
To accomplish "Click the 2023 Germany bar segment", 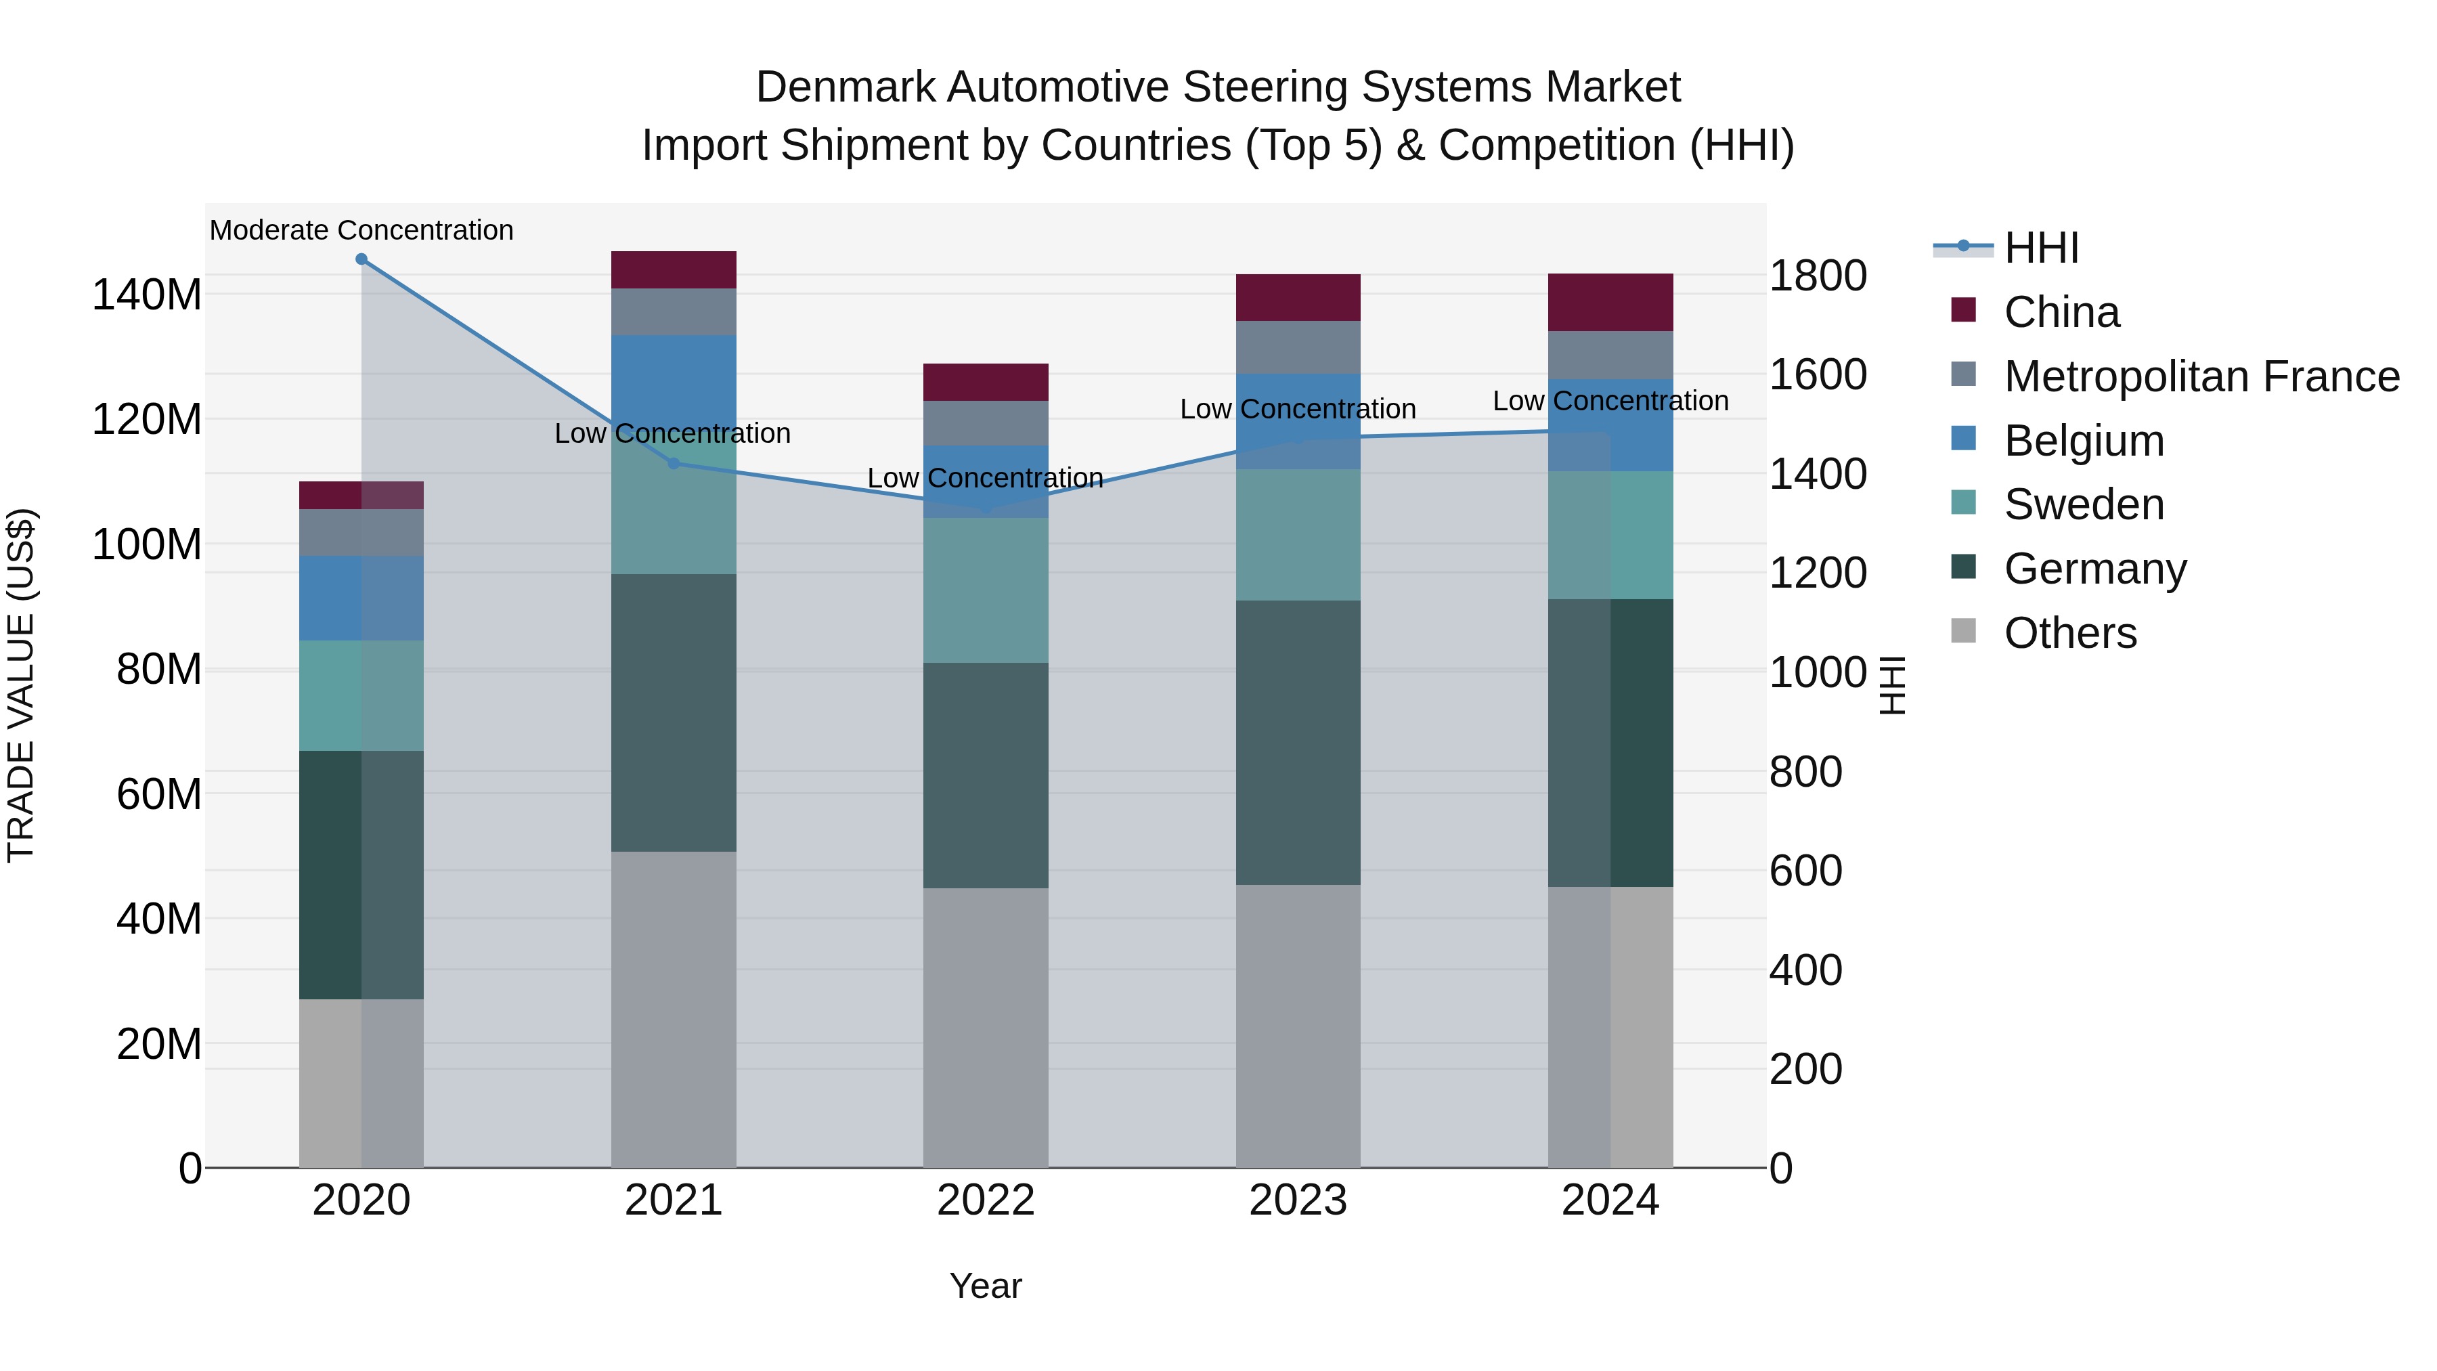I will [x=1298, y=743].
